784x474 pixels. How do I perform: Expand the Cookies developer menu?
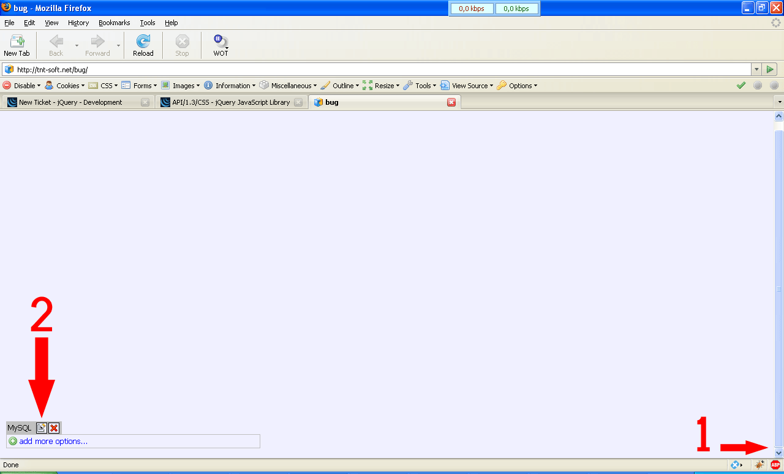[65, 86]
